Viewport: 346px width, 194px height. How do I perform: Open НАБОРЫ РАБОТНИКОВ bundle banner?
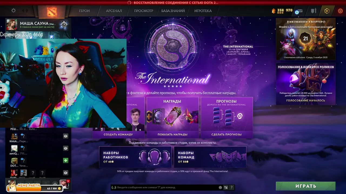pos(135,157)
